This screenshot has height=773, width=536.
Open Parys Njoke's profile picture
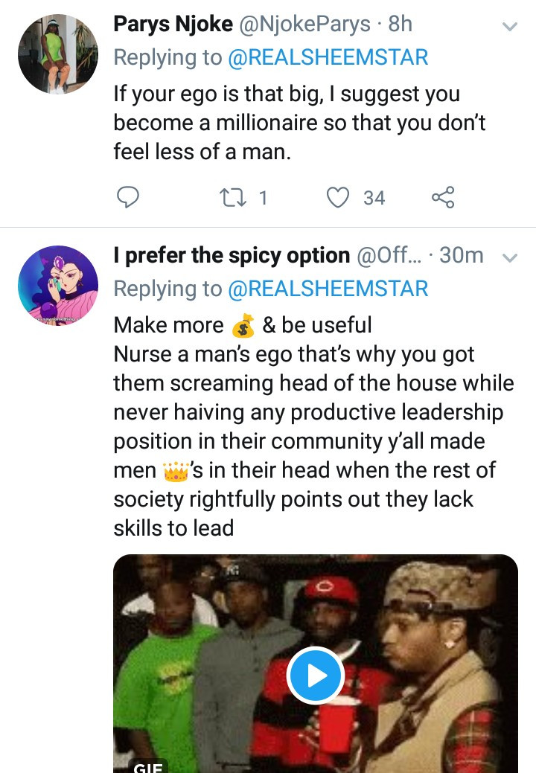point(58,54)
